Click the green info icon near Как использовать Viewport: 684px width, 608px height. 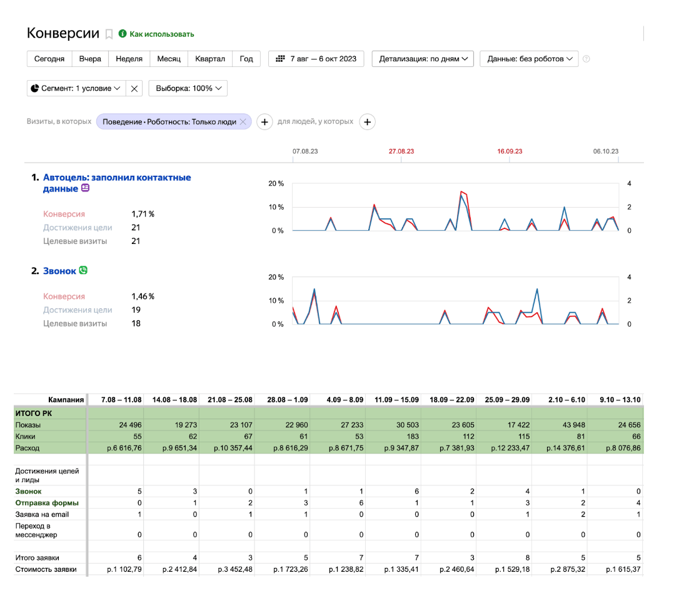[x=123, y=34]
